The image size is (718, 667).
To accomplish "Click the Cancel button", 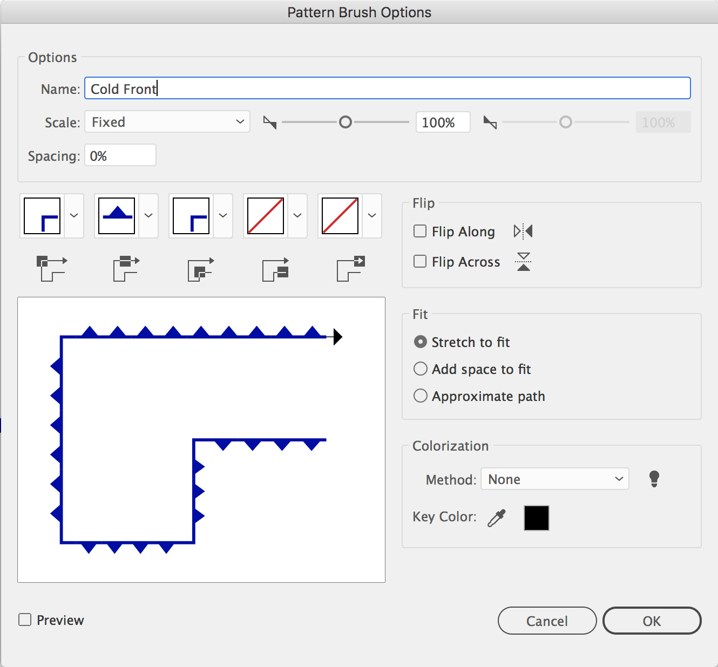I will tap(547, 621).
